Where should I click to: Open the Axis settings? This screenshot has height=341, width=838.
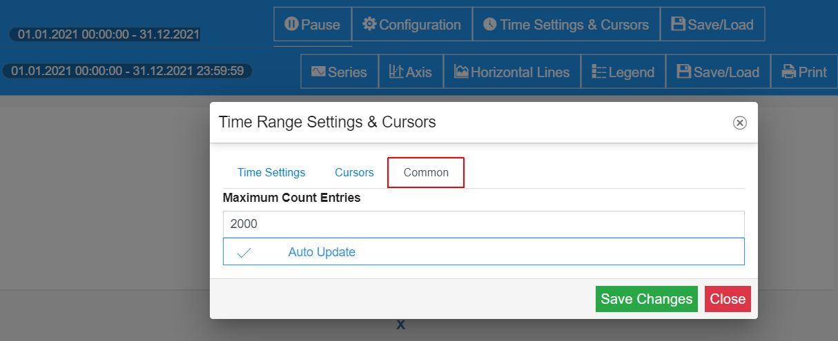click(411, 72)
